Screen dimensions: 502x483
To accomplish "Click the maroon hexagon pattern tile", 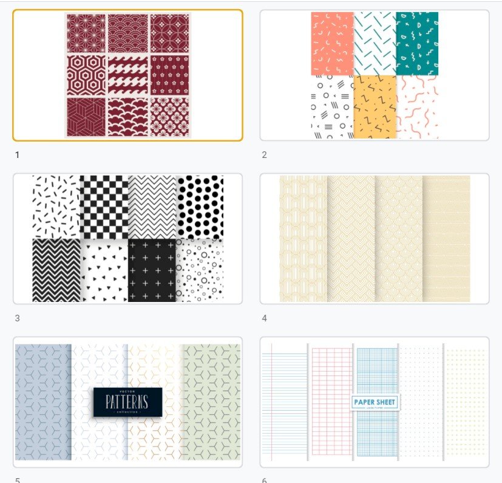I will click(86, 75).
